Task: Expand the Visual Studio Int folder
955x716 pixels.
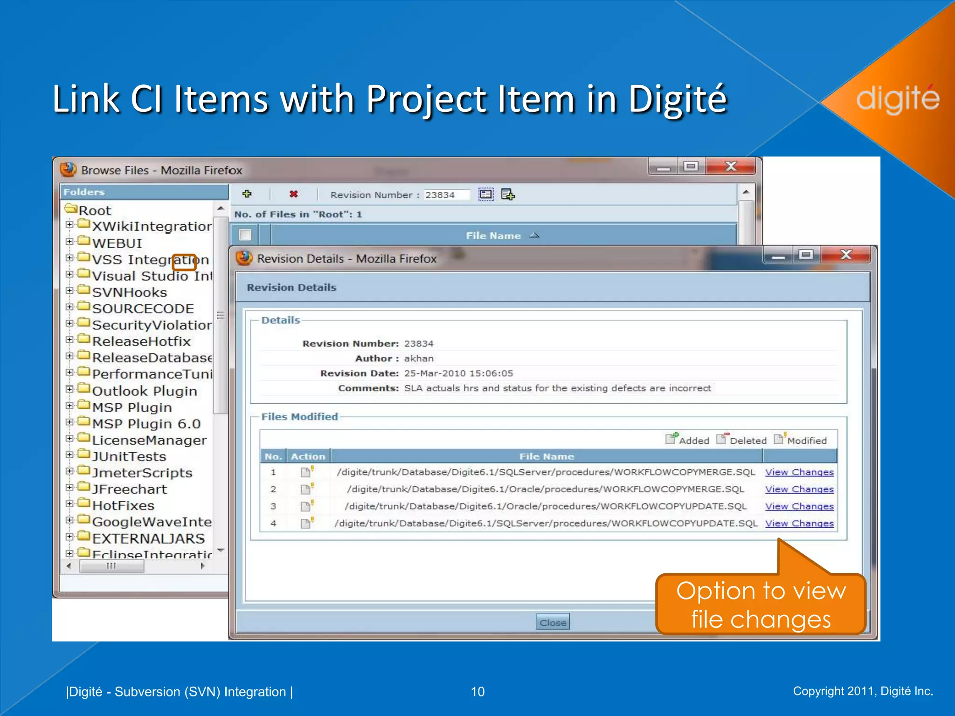Action: click(69, 274)
